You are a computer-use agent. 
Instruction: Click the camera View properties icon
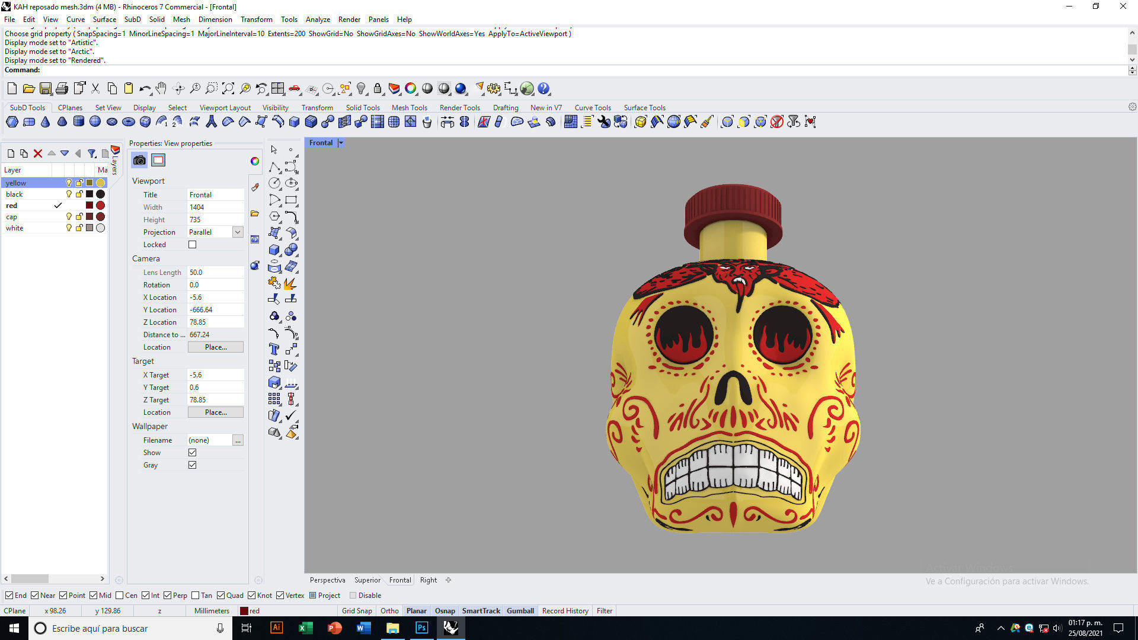(139, 160)
